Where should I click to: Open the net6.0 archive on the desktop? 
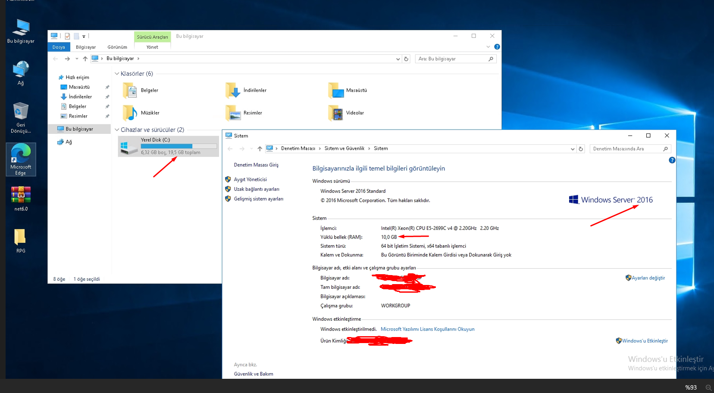[x=21, y=199]
